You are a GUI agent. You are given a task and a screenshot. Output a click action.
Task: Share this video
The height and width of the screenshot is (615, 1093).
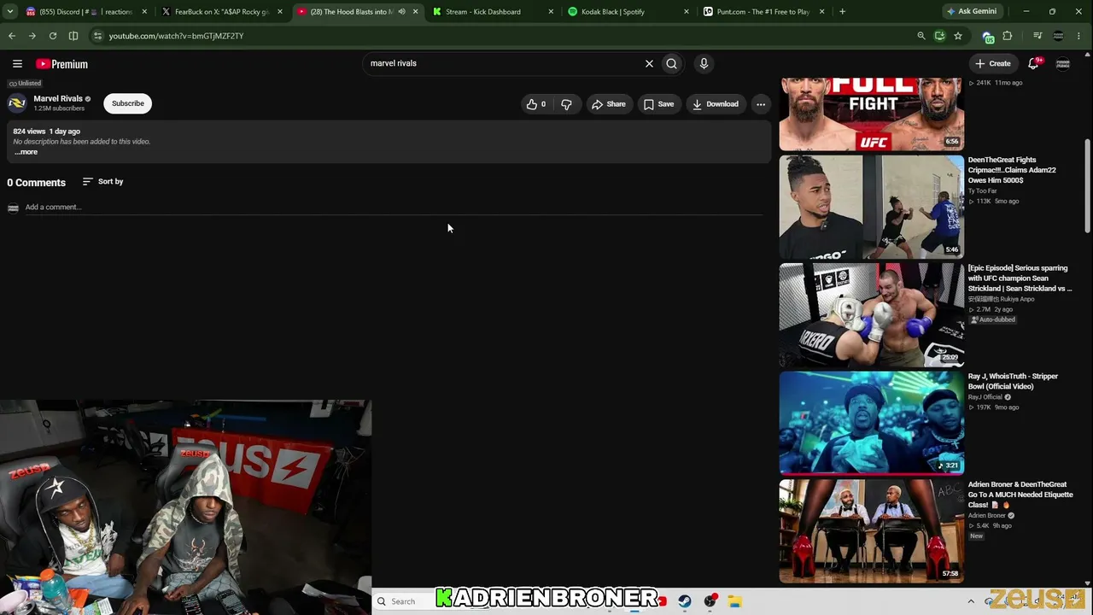pos(610,104)
